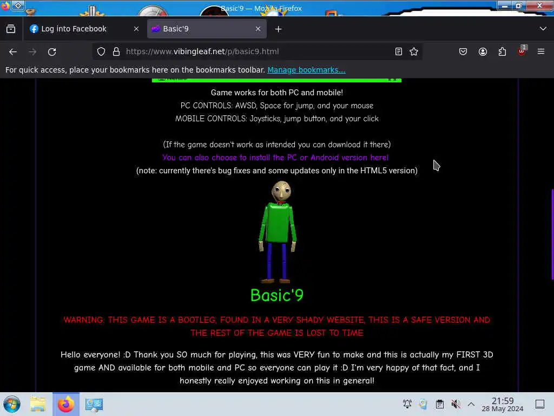
Task: Click the Basic'9 character image
Action: (278, 232)
